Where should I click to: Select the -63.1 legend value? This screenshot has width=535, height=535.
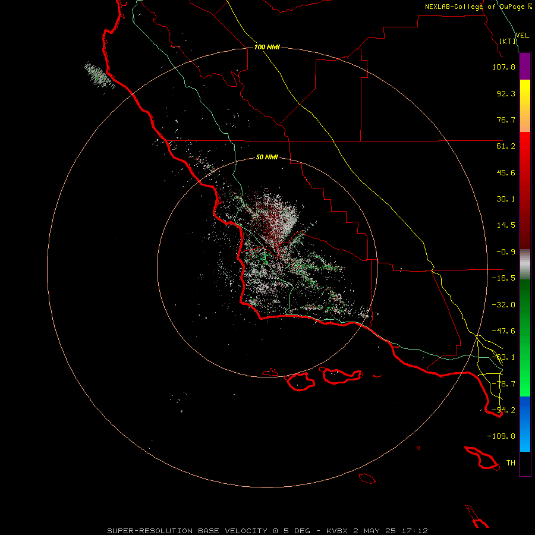(x=503, y=357)
